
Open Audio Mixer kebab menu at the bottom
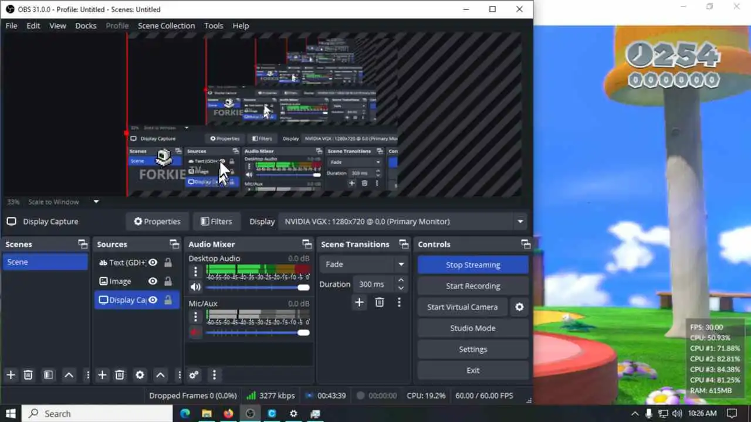(x=214, y=375)
